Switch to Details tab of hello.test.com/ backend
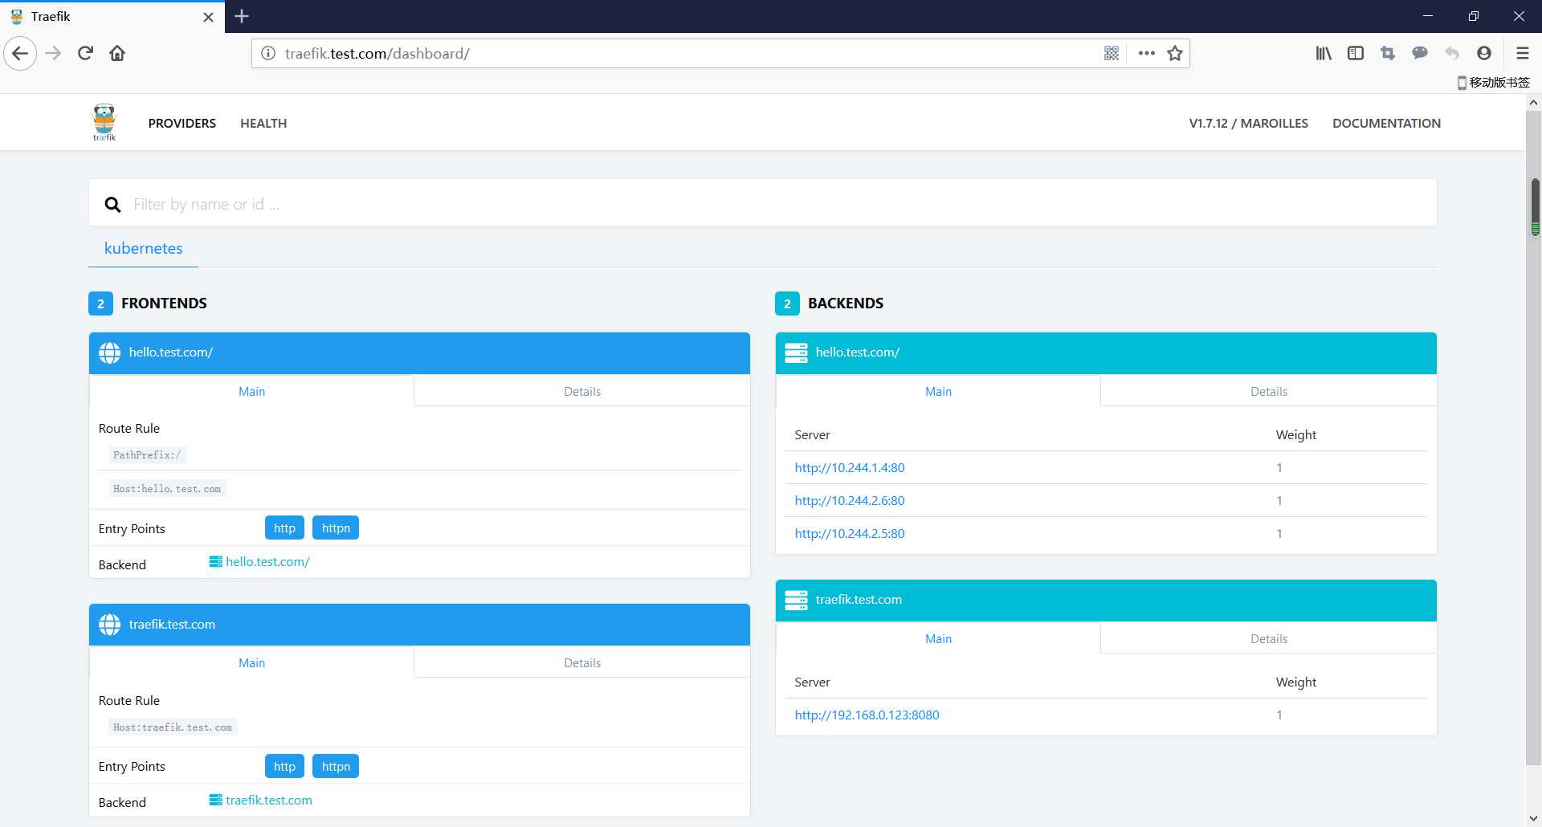 1269,392
